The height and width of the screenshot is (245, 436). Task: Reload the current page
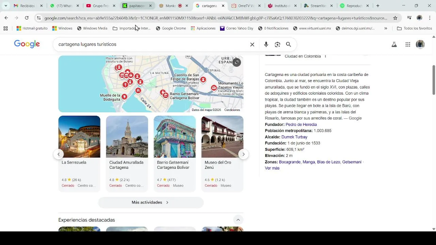click(27, 18)
